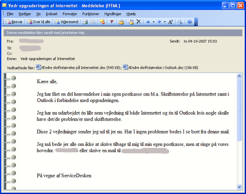Open the Handlinger menu

click(x=113, y=14)
